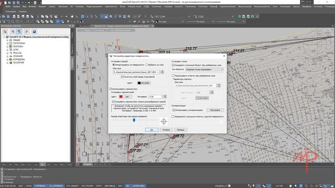
Task: Open Тип объекта dropdown
Action: click(x=204, y=69)
